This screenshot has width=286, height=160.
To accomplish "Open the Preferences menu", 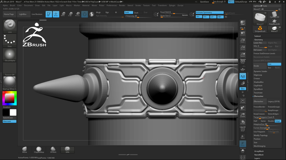I will [112, 5].
